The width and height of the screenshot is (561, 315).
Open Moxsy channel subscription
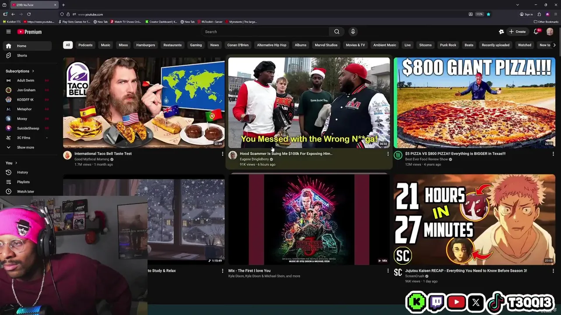(x=27, y=119)
